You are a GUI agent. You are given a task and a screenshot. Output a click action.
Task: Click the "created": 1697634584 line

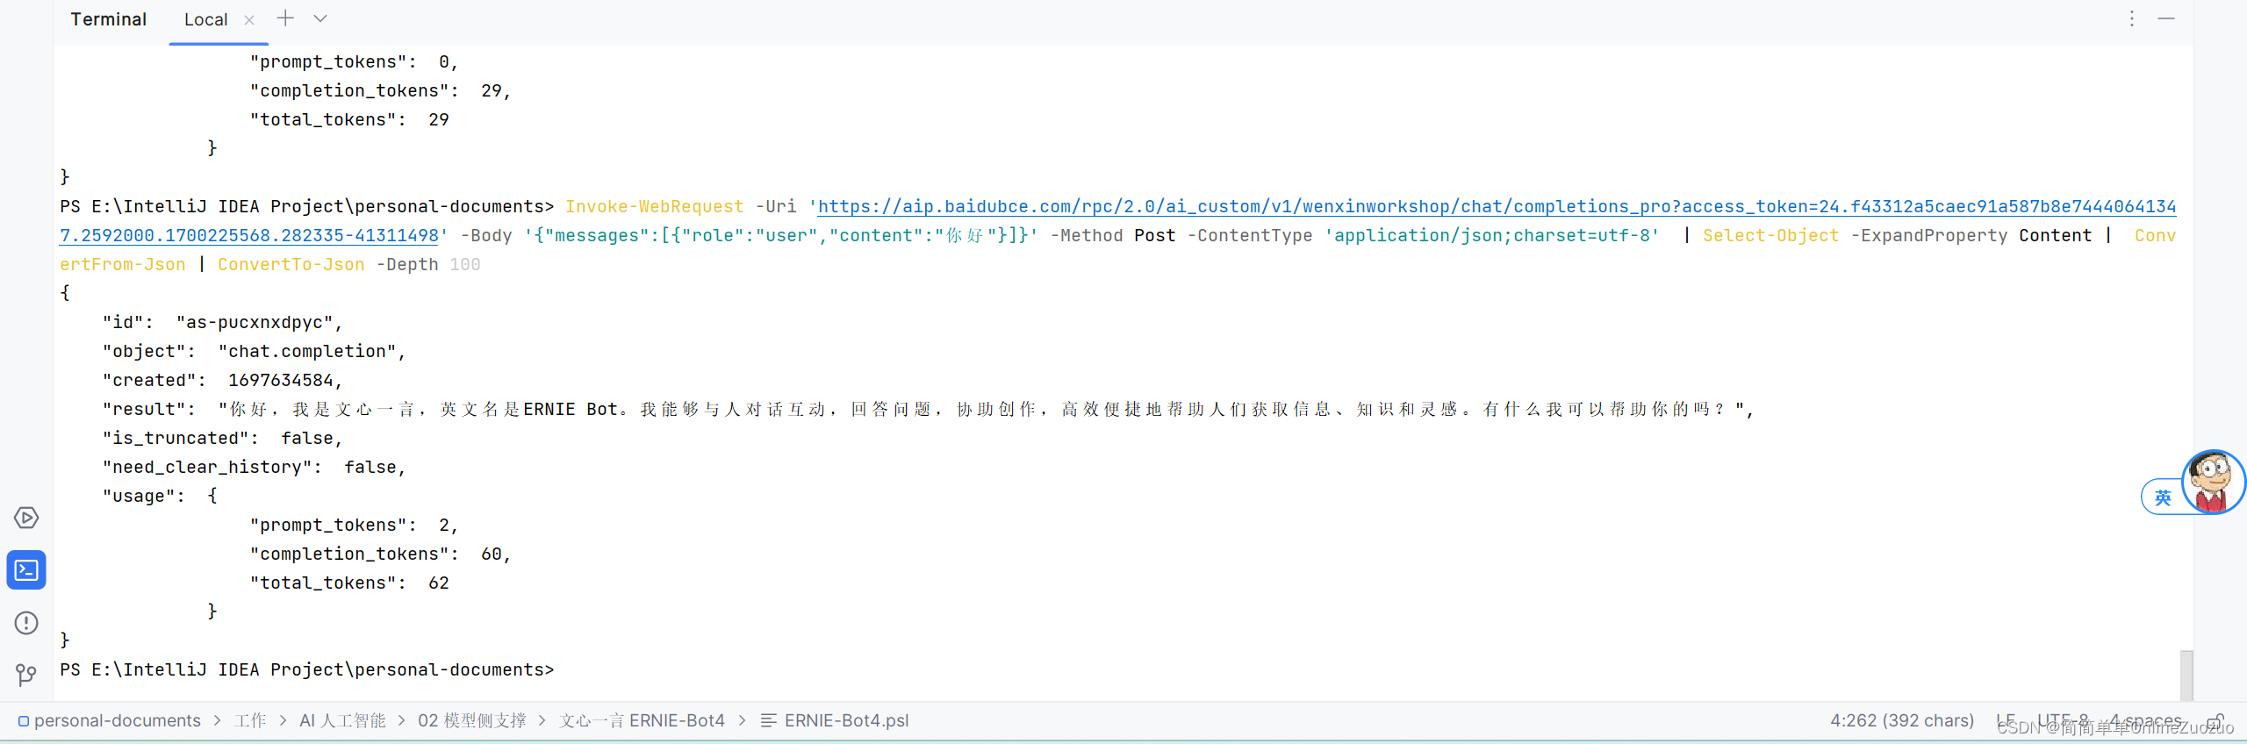point(222,380)
